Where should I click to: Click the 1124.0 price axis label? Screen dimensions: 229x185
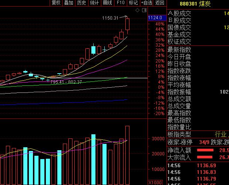point(157,18)
